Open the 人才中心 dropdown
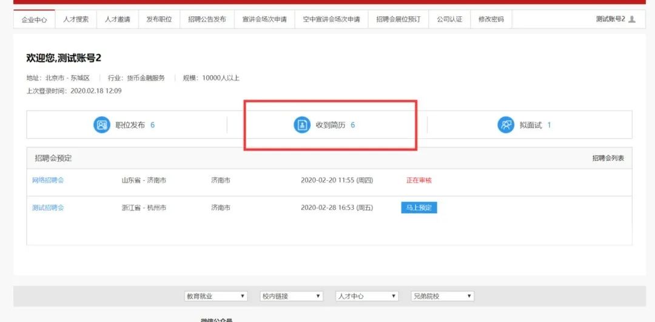 coord(367,296)
